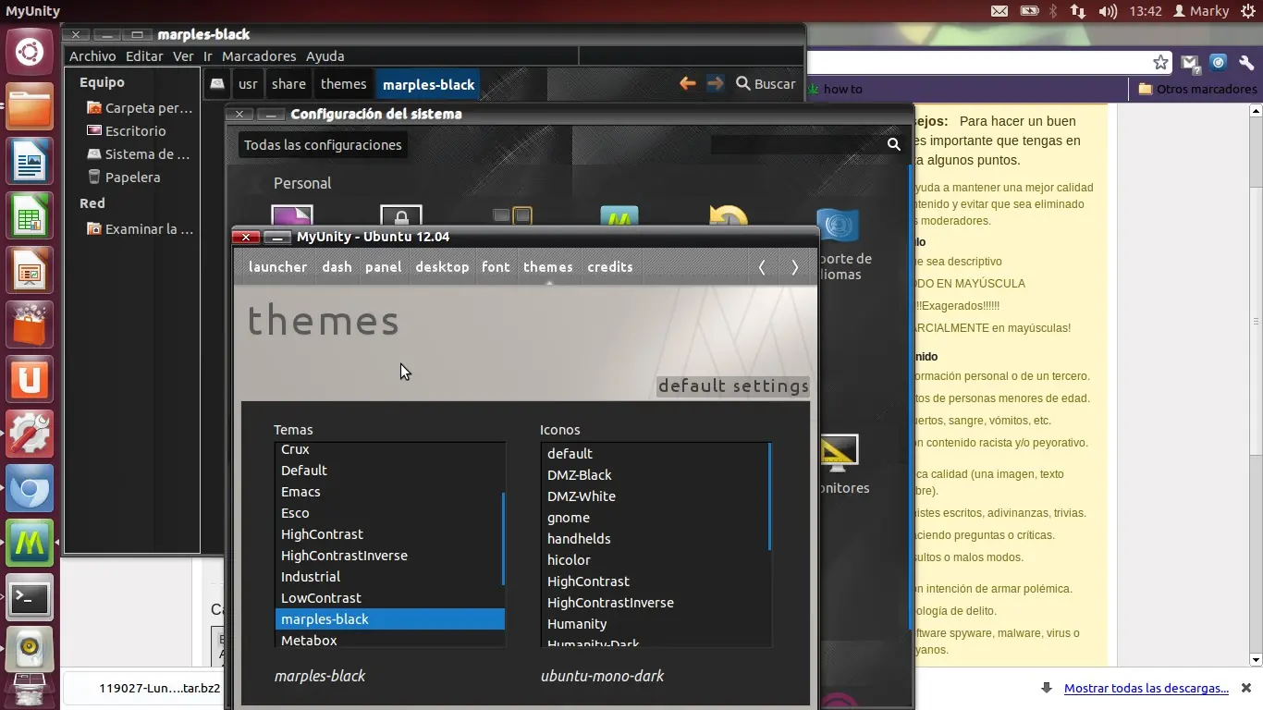1263x710 pixels.
Task: Open the green MyUnity launcher icon
Action: pyautogui.click(x=30, y=543)
